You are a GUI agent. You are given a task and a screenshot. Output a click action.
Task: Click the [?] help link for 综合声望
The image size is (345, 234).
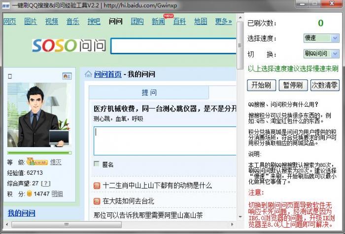pos(46,183)
